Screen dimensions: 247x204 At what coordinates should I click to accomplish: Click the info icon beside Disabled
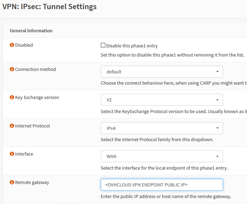pyautogui.click(x=12, y=45)
